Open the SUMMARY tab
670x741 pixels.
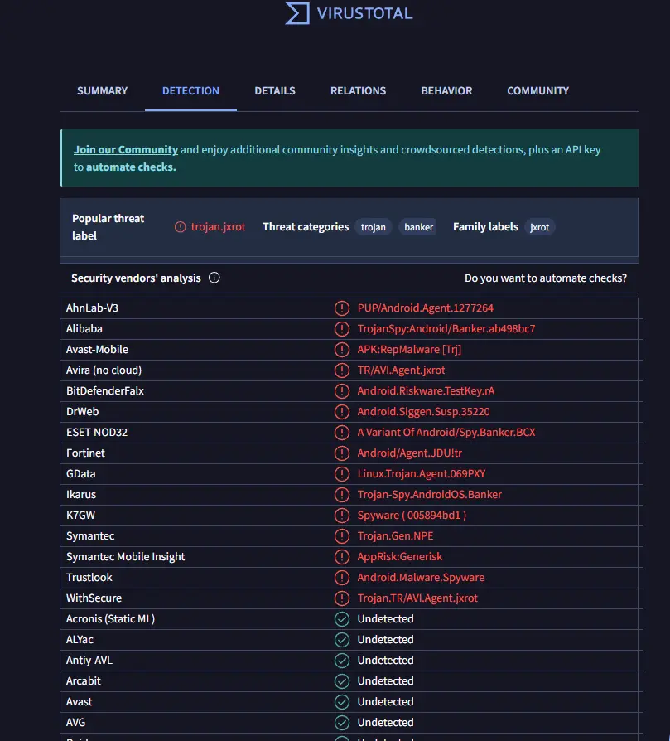[x=103, y=90]
